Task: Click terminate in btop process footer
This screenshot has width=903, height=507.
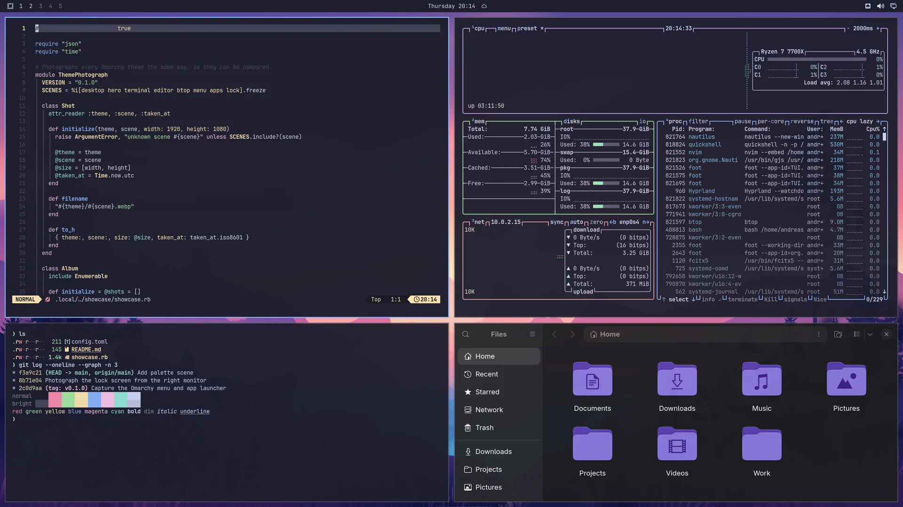Action: pos(743,300)
